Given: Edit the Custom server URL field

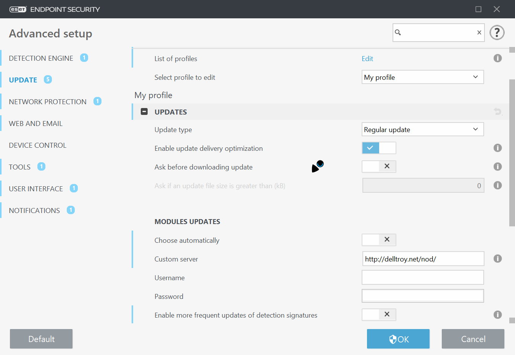Looking at the screenshot, I should pos(423,259).
